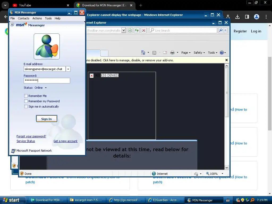Open the Forgot your password link
The image size is (272, 204).
point(31,136)
